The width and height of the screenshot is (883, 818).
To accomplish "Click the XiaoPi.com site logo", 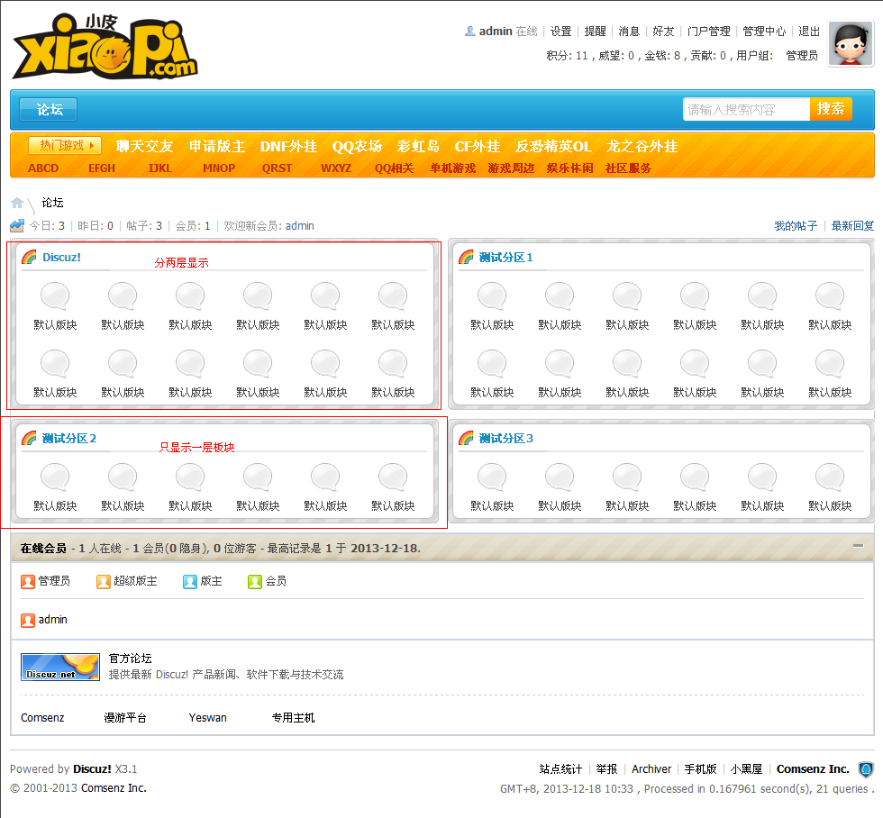I will [104, 47].
